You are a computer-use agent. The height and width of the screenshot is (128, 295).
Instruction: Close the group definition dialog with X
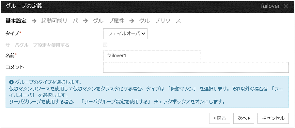tap(286, 6)
